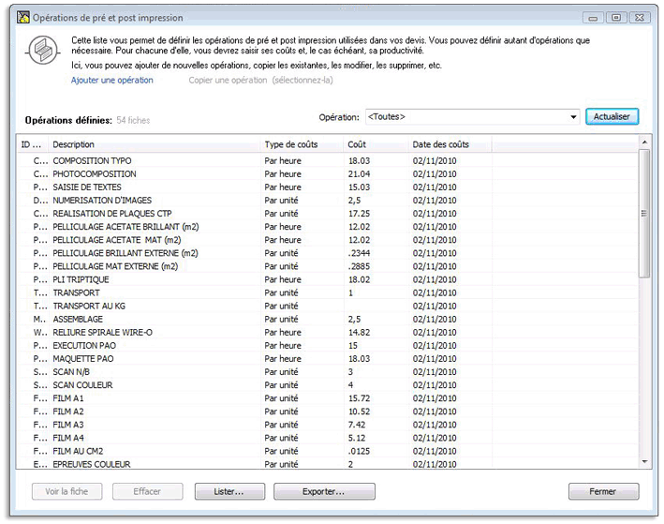Image resolution: width=664 pixels, height=524 pixels.
Task: Select REALISATION DE PLAQUES CTP row
Action: point(328,213)
